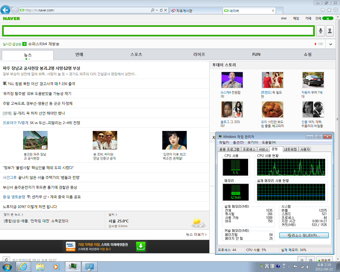Switch to 네트워킹 tab in Task Manager
This screenshot has height=272, width=340.
(290, 149)
